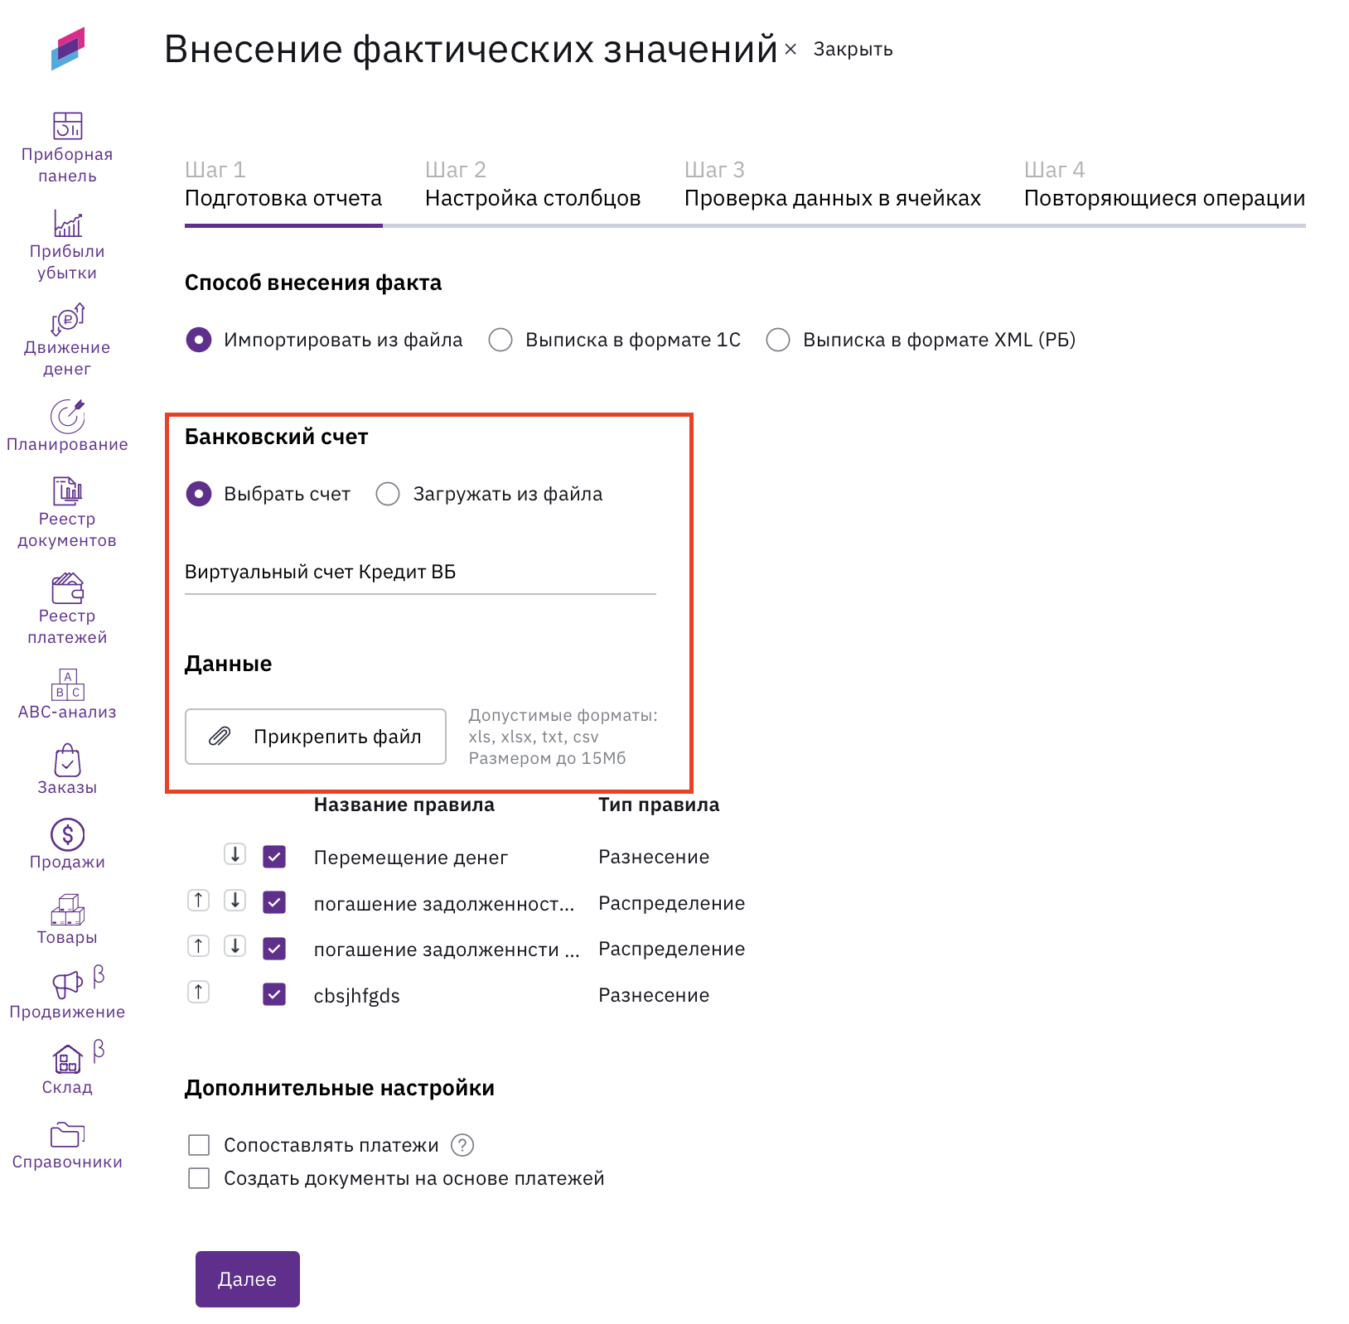
Task: Open the Планирование target icon
Action: click(68, 416)
